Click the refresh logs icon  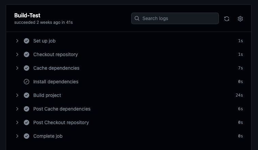tap(227, 19)
